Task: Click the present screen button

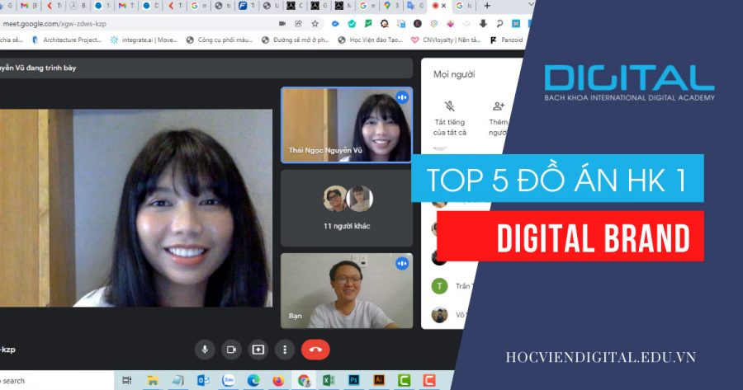Action: [258, 350]
